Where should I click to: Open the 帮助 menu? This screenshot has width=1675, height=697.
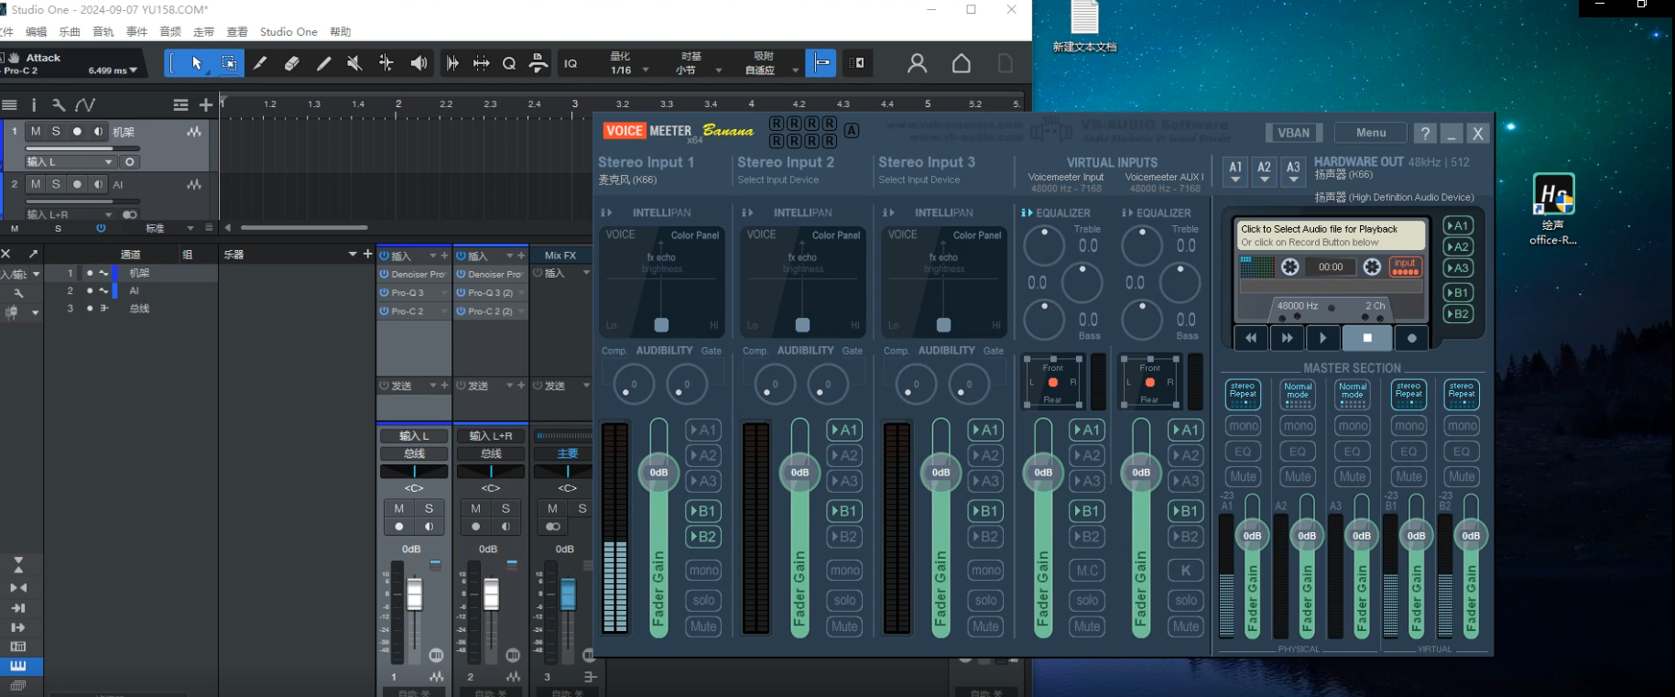tap(341, 32)
